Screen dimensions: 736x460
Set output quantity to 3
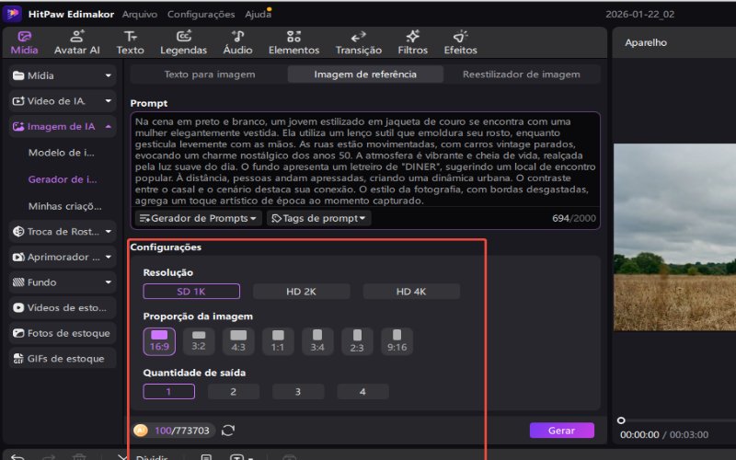[x=298, y=392]
